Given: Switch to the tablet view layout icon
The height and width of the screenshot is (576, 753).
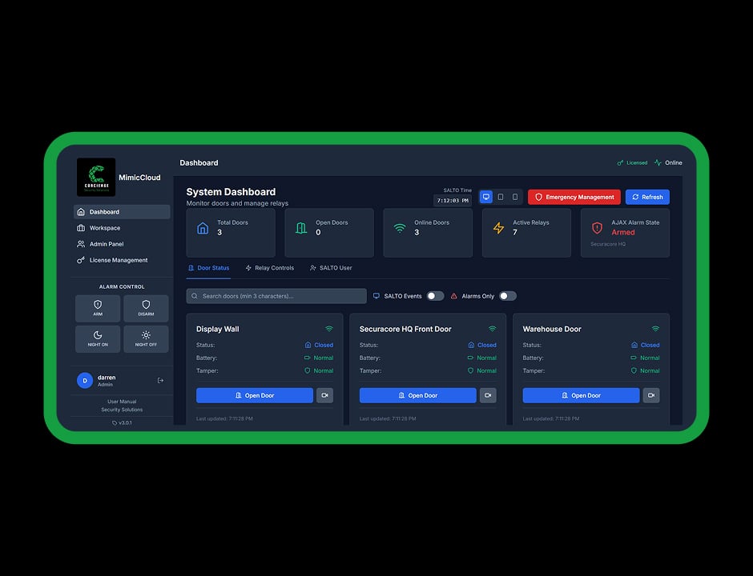Looking at the screenshot, I should [501, 197].
